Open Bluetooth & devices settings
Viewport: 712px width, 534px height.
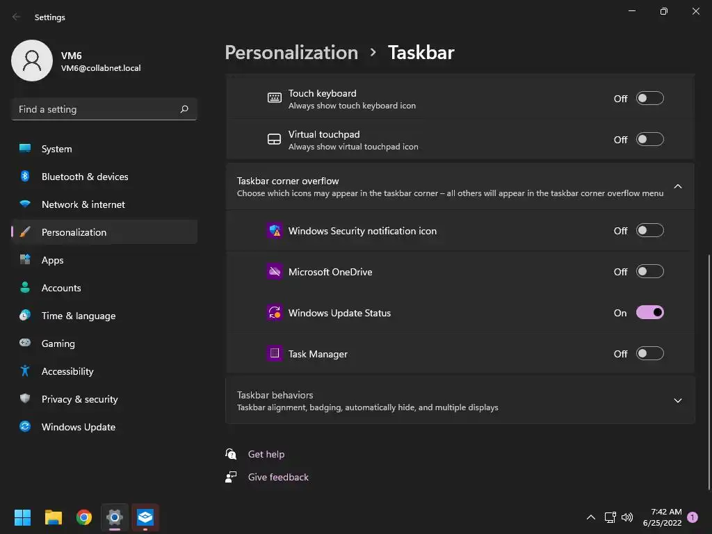click(x=85, y=177)
